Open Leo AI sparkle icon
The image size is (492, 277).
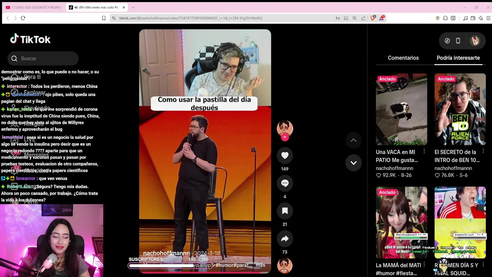[x=481, y=18]
